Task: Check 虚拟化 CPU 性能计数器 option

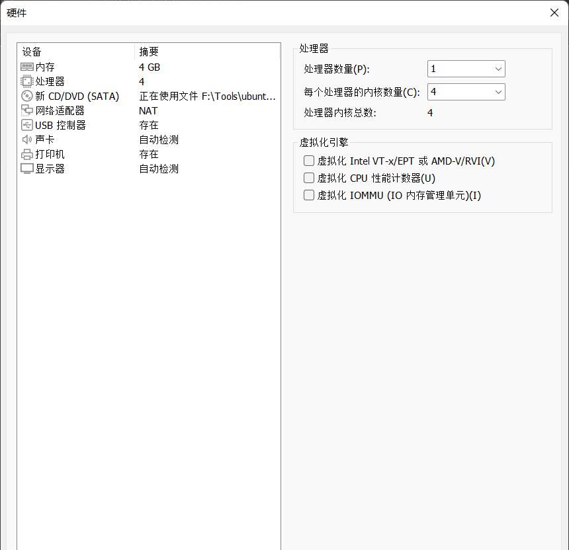Action: pos(308,178)
